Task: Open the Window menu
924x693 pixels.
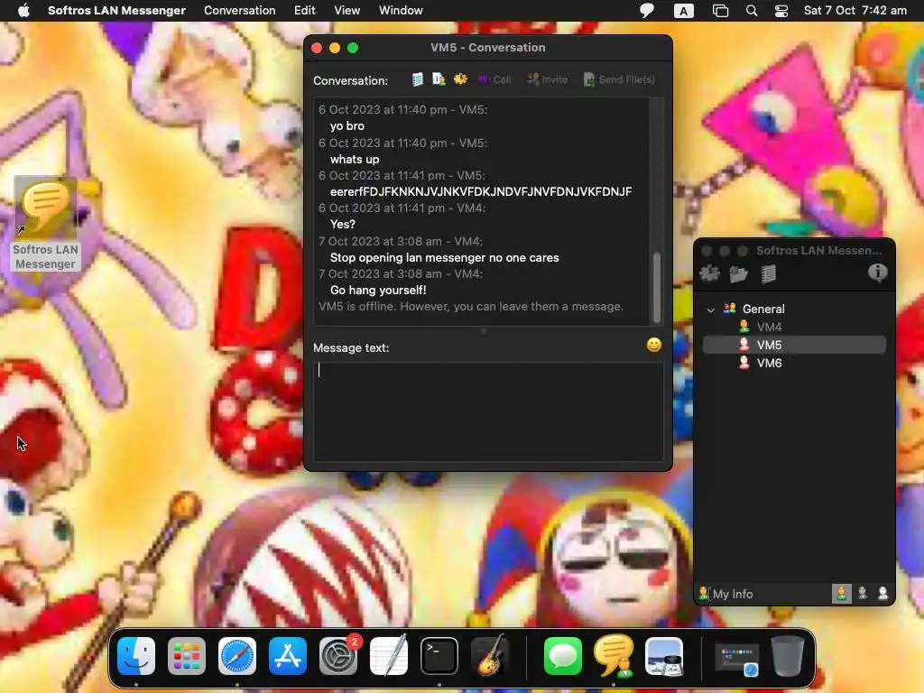Action: [x=401, y=11]
